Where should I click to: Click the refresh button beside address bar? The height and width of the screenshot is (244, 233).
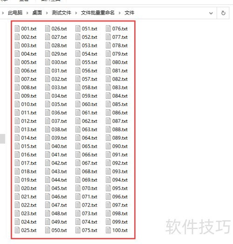(223, 13)
